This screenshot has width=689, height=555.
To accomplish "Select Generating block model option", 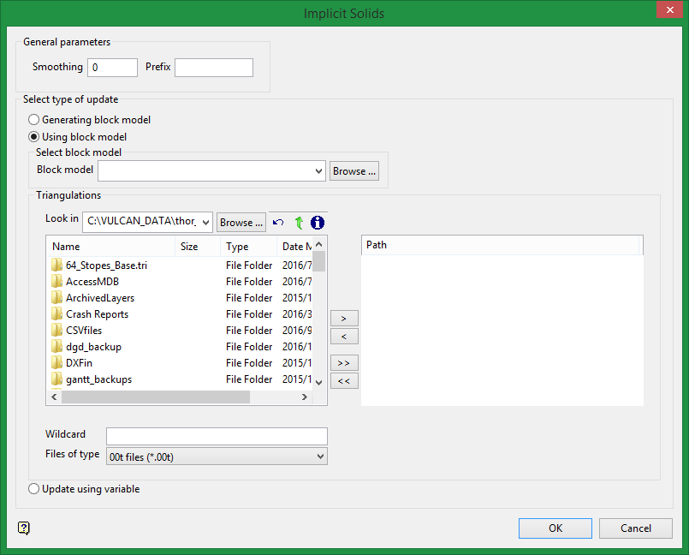I will pos(34,120).
